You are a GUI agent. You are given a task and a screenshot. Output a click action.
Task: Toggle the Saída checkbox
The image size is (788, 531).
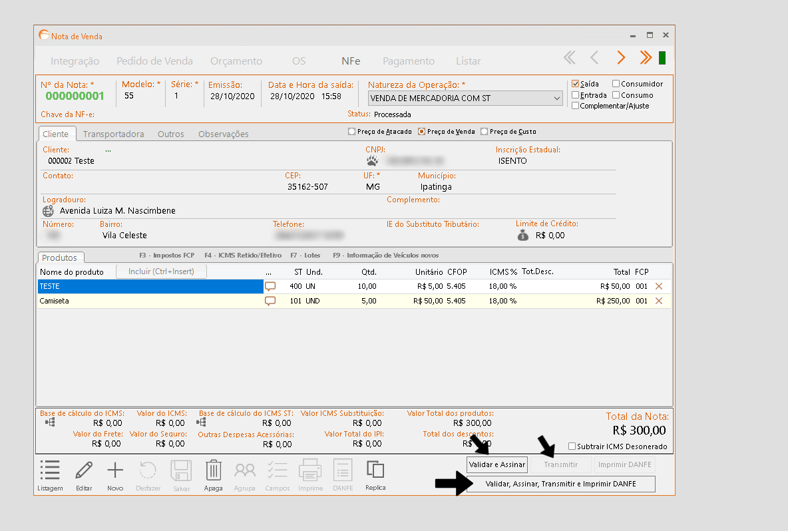point(576,84)
